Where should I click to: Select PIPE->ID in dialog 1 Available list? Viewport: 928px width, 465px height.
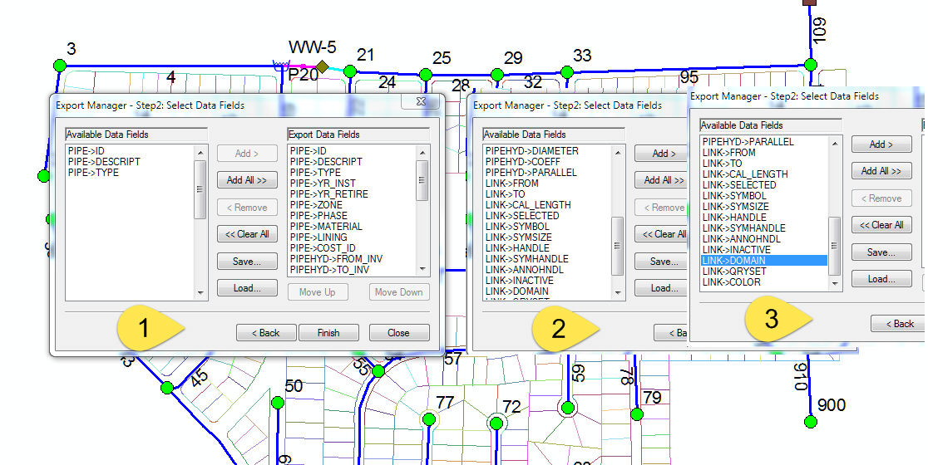point(86,150)
